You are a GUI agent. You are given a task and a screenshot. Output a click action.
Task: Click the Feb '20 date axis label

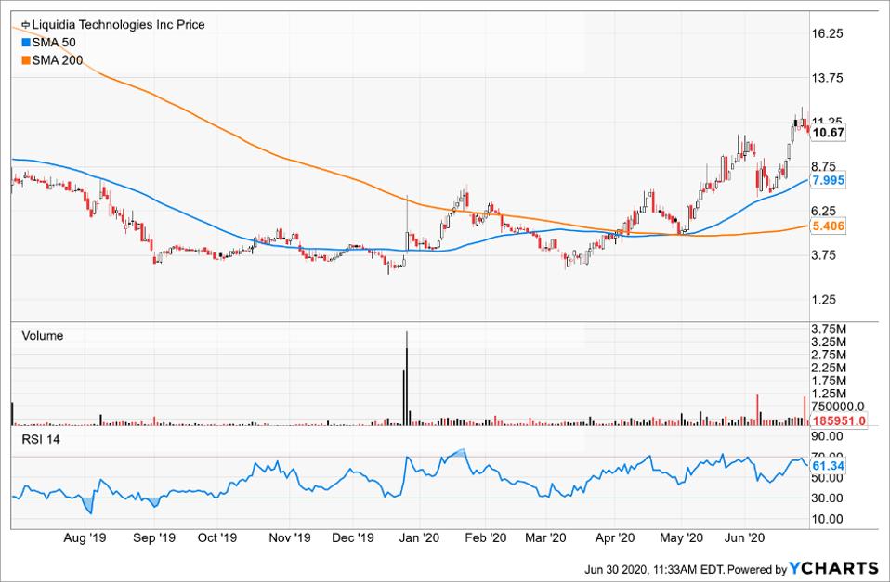pos(485,537)
